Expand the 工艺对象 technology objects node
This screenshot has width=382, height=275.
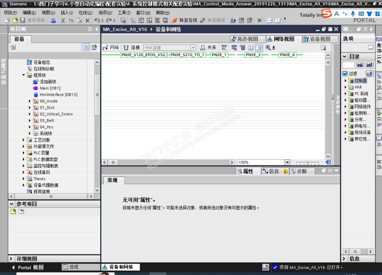coord(23,140)
